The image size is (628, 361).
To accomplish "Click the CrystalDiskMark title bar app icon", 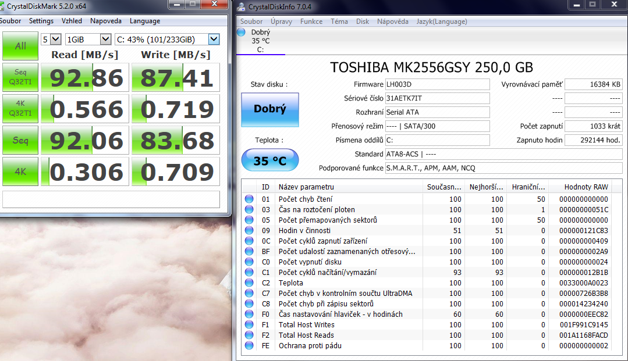I will tap(2, 6).
